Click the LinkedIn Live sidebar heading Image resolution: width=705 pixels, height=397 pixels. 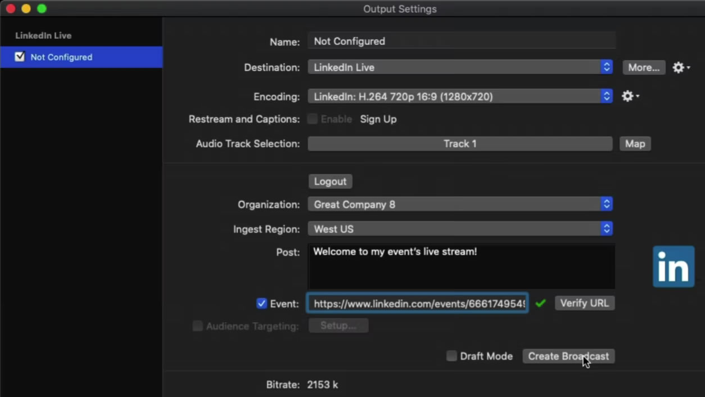(43, 35)
